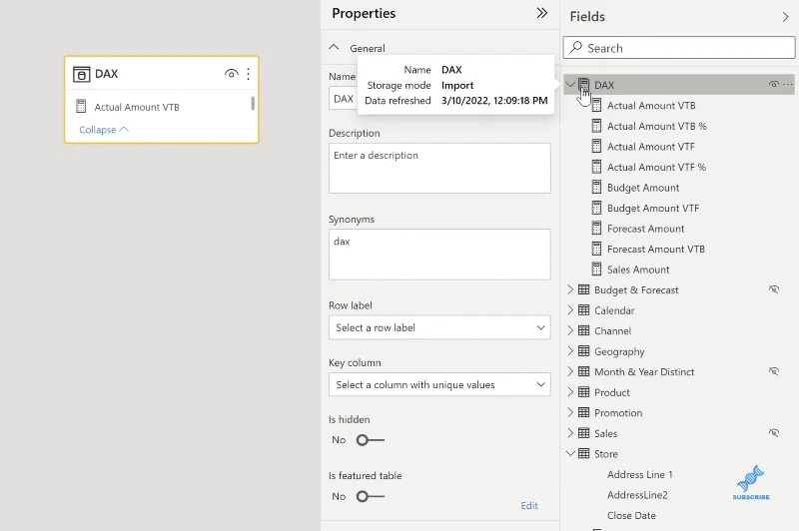Click the table icon next to Calendar
799x531 pixels.
click(584, 310)
